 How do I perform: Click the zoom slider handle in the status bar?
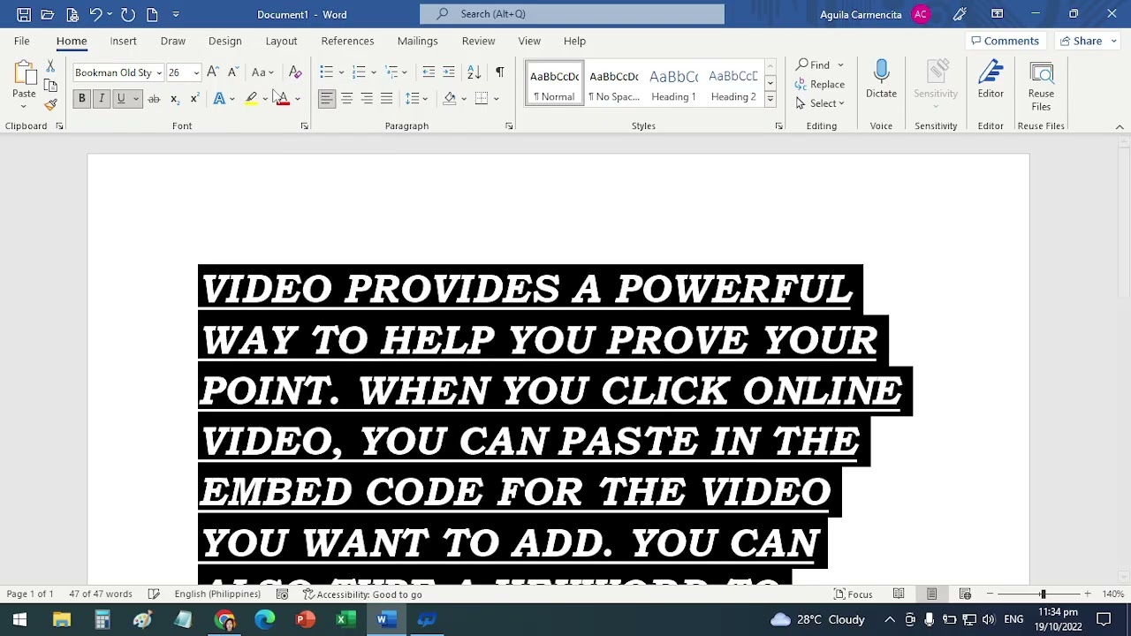[x=1043, y=594]
